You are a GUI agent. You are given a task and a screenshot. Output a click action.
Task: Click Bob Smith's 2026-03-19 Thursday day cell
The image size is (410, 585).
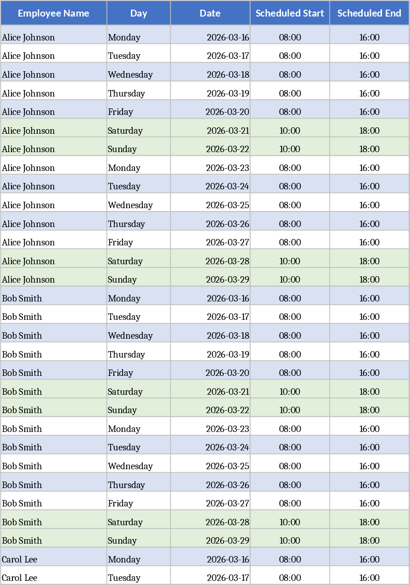coord(139,354)
